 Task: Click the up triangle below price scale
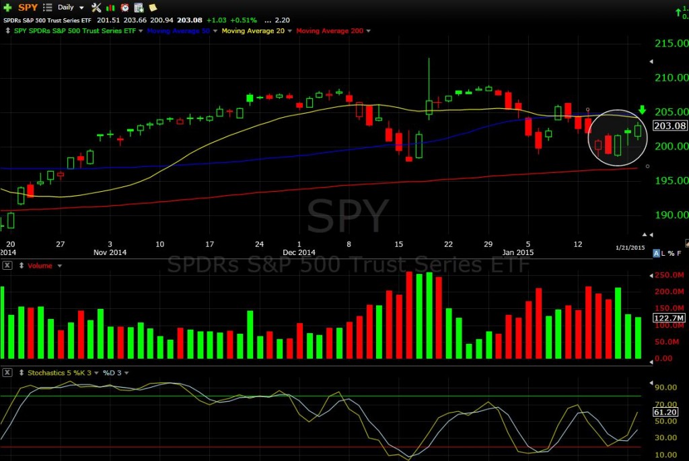[645, 235]
